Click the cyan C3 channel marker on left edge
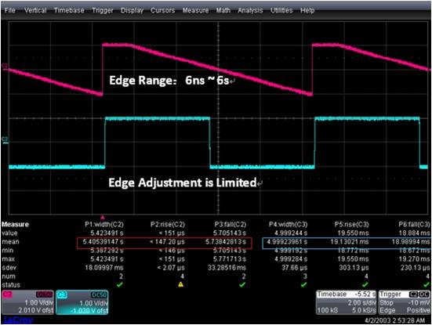 5,140
